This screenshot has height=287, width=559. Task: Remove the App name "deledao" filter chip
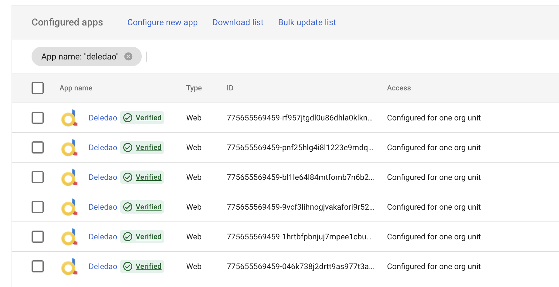pos(128,56)
